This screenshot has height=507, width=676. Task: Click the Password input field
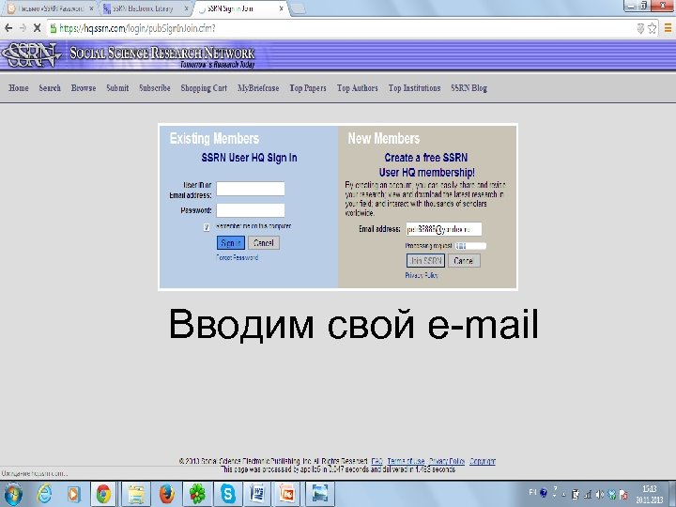(x=251, y=211)
